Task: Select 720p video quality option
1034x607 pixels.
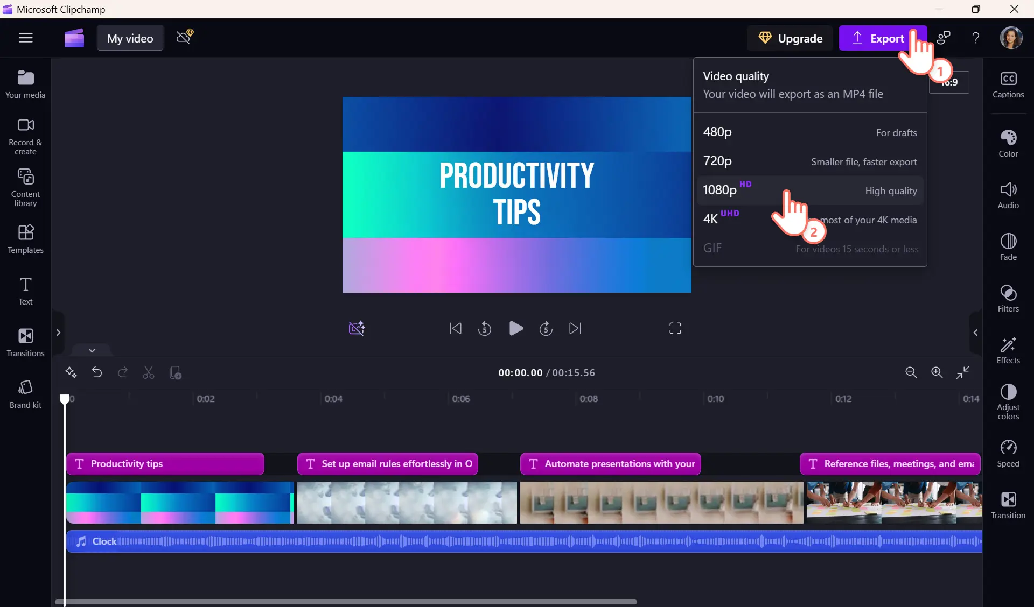Action: (x=810, y=161)
